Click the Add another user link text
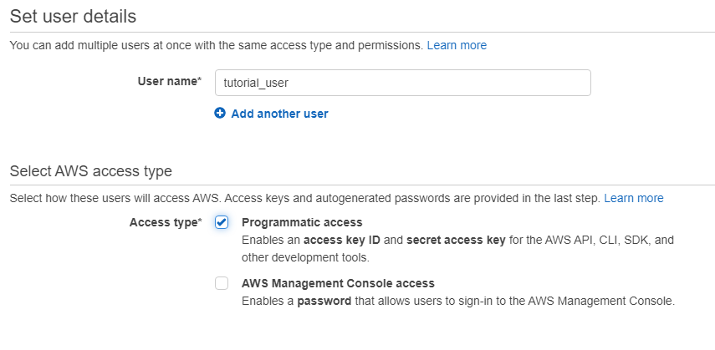Viewport: 715px width, 350px height. (279, 114)
